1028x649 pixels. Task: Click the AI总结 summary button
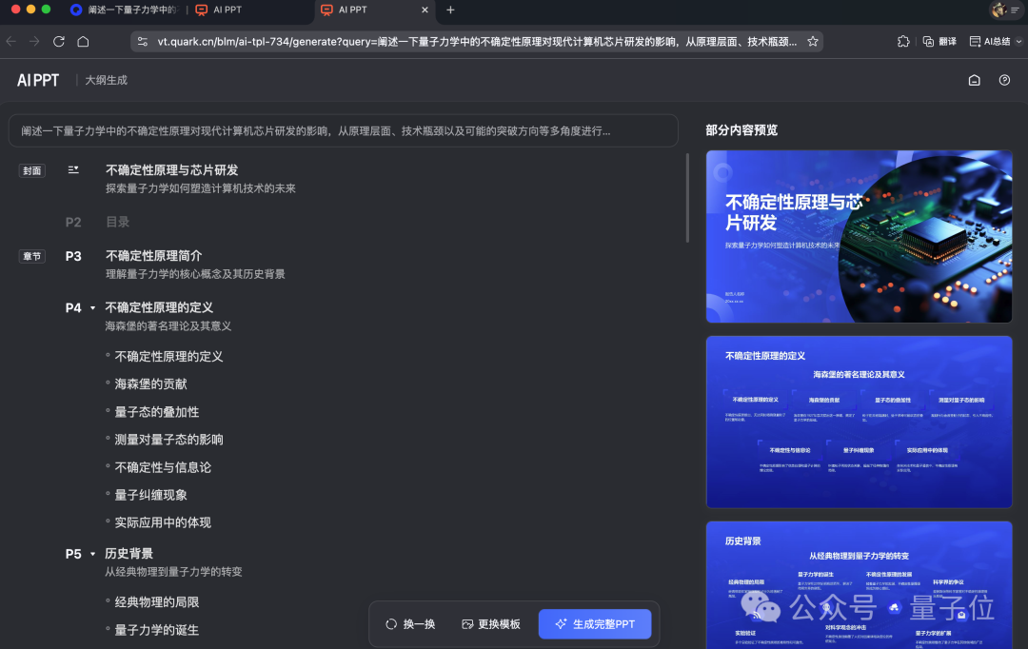click(990, 41)
